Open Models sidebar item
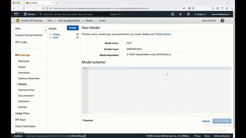The image size is (246, 138). (x=23, y=84)
